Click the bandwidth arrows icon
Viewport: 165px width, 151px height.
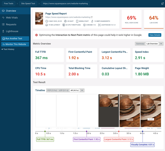92,21
